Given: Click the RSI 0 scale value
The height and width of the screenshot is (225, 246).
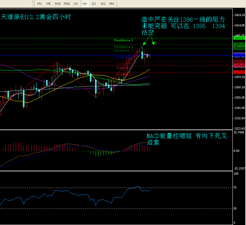Looking at the screenshot, I should 234,223.
